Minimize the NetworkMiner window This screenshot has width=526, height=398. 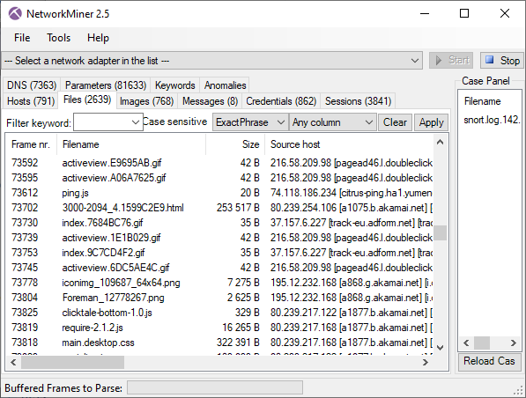coord(425,14)
